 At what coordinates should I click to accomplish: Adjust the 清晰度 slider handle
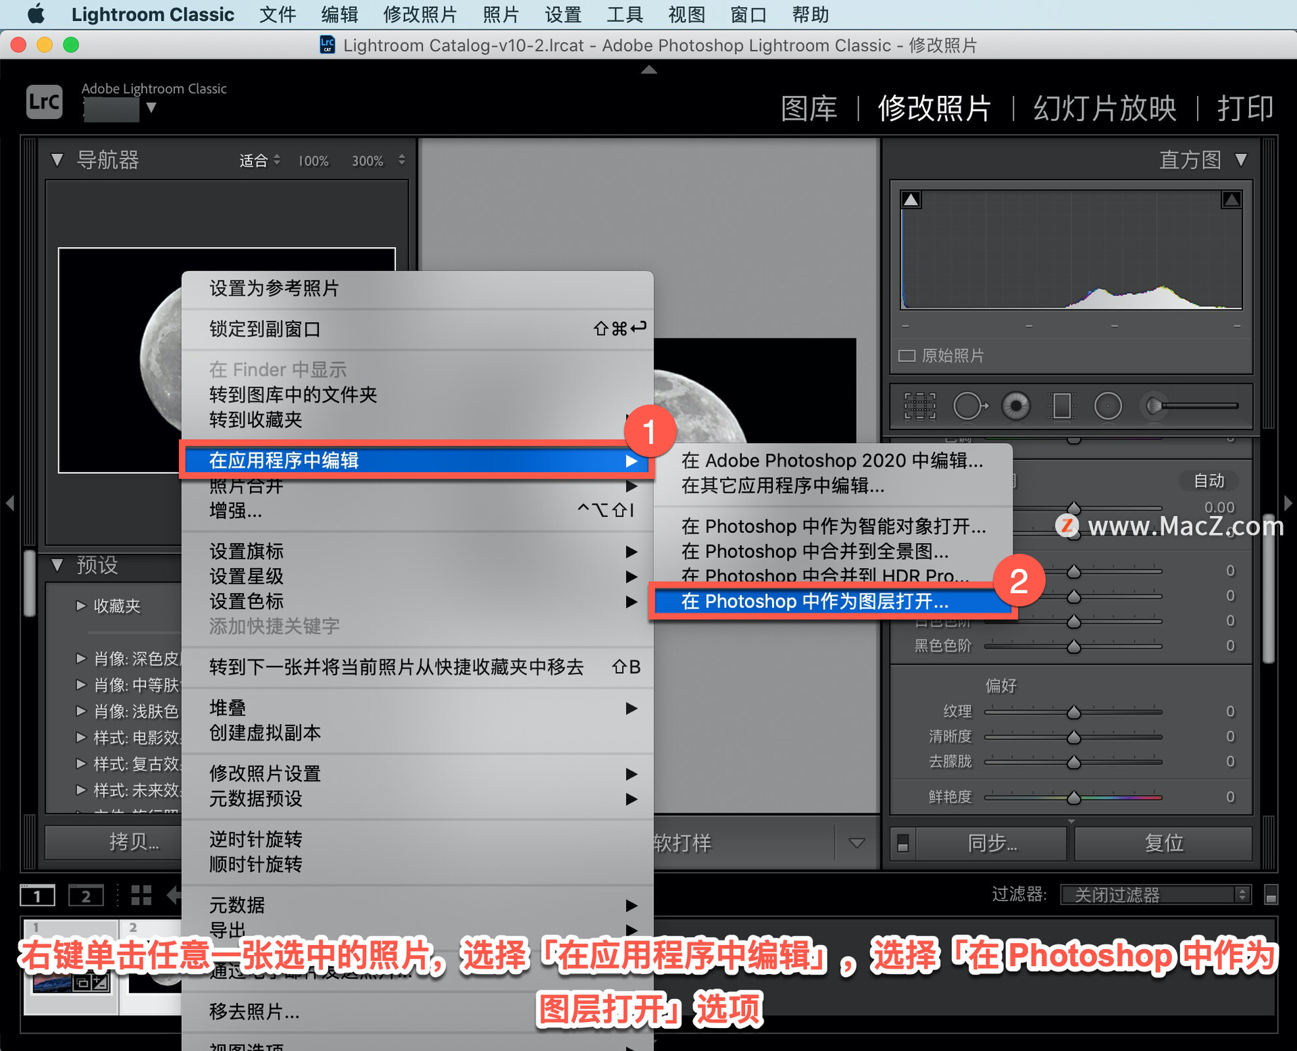click(x=1073, y=737)
